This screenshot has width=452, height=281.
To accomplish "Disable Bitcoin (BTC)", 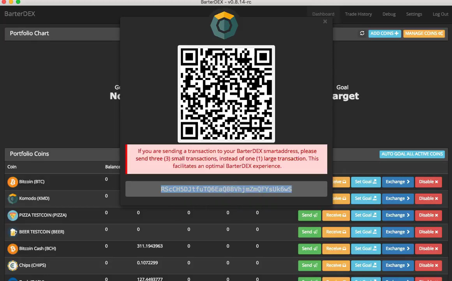I will [428, 182].
